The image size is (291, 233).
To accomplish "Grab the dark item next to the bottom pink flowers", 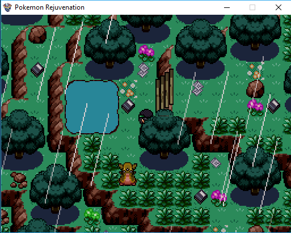I will [201, 197].
